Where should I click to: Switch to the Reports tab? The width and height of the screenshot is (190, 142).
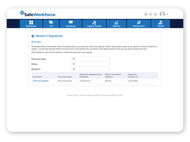tap(116, 24)
